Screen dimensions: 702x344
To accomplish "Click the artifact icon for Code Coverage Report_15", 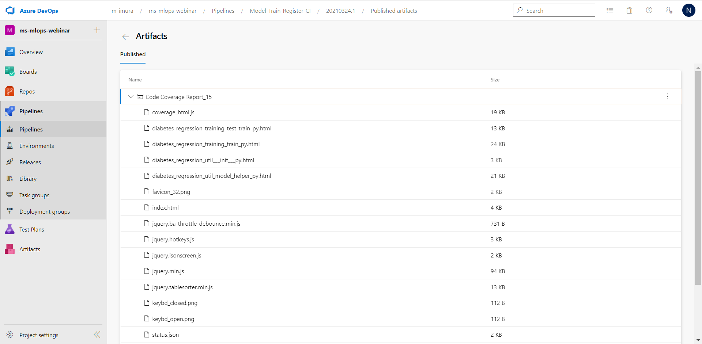I will [140, 97].
